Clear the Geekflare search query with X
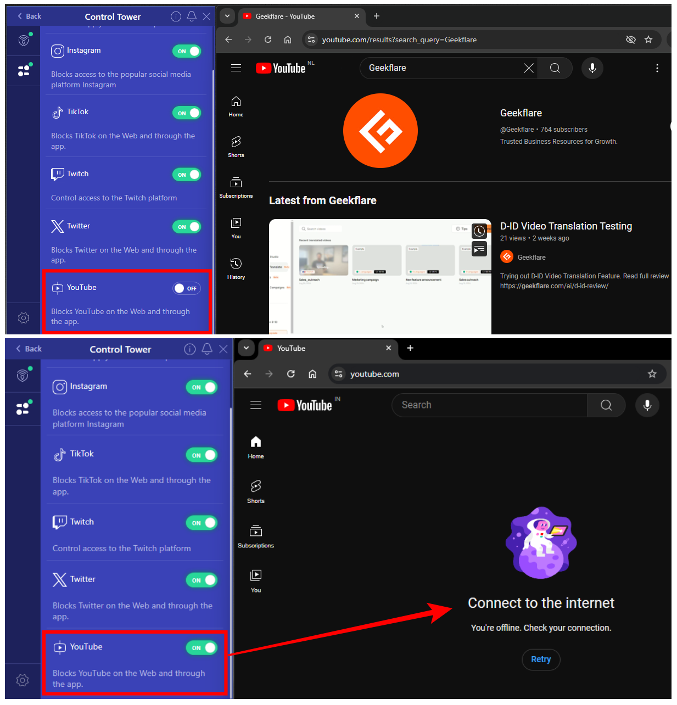Screen dimensions: 677x705 coord(528,68)
